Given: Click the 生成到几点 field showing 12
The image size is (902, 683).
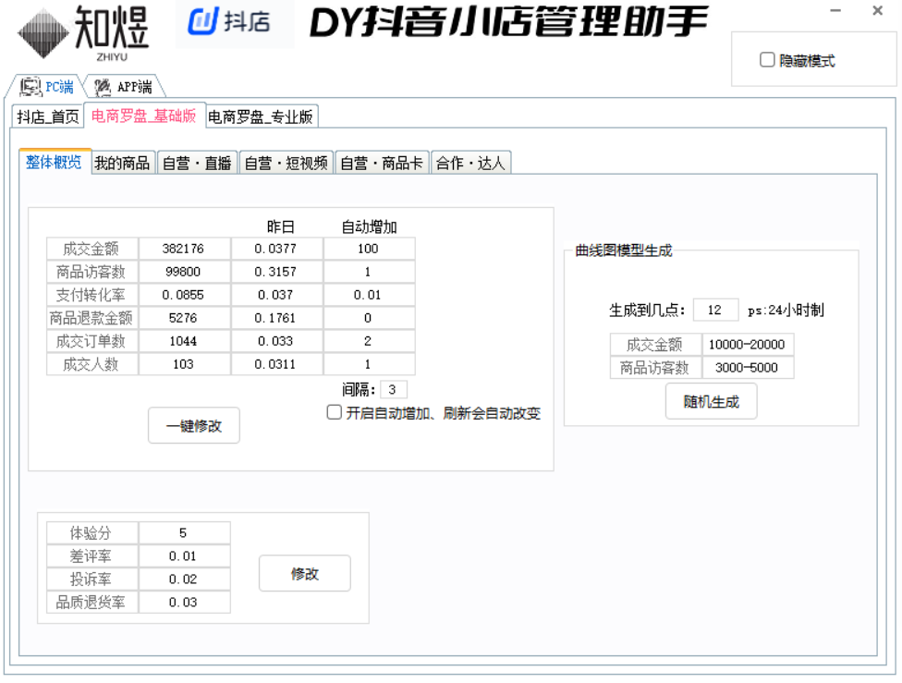Looking at the screenshot, I should [x=715, y=310].
